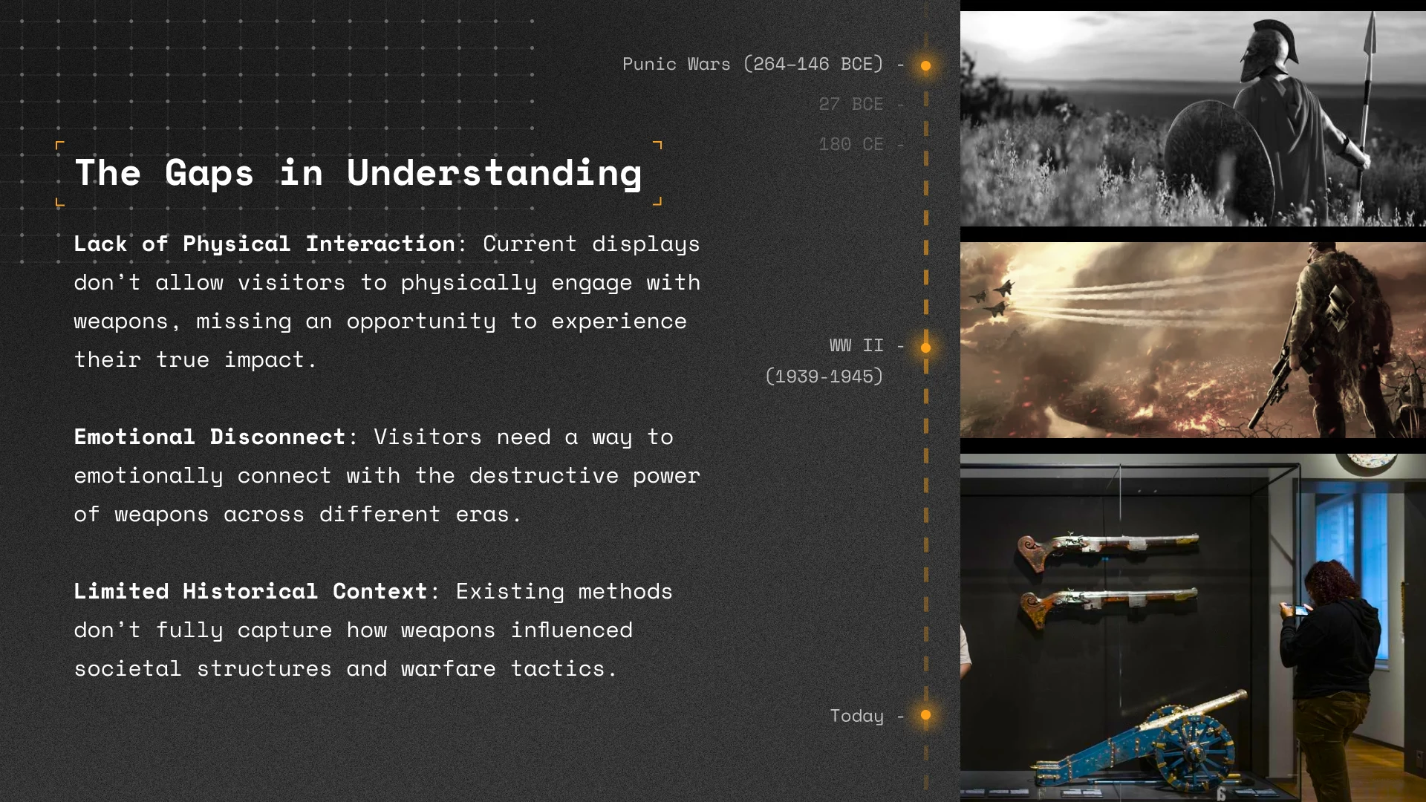
Task: Click the slide title The Gaps in Understanding
Action: [x=358, y=173]
